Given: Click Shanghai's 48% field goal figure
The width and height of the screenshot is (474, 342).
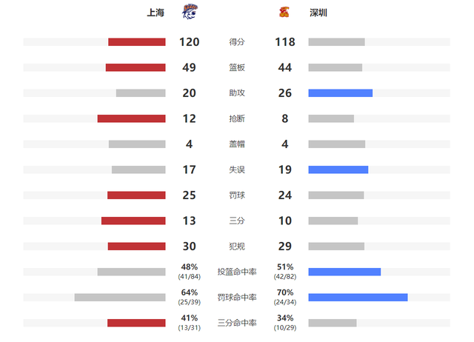Looking at the screenshot, I should click(190, 267).
